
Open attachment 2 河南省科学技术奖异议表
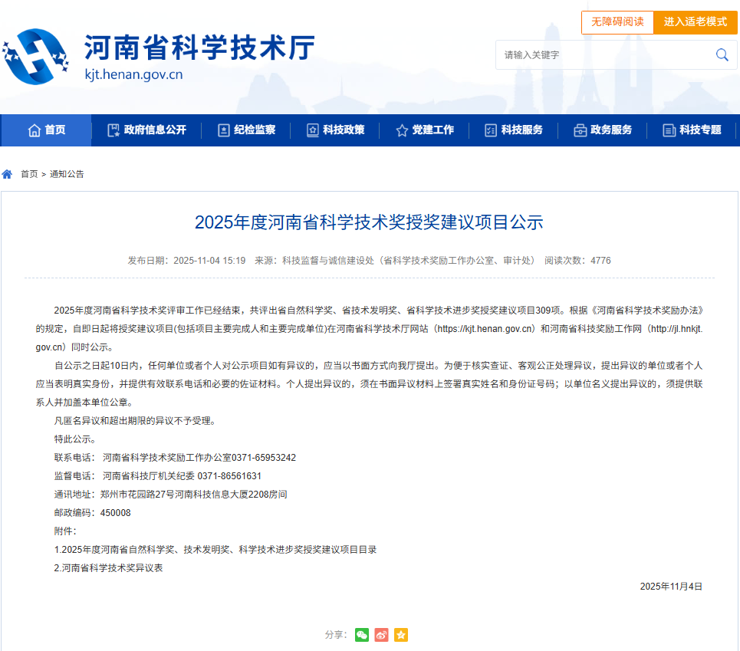click(109, 568)
